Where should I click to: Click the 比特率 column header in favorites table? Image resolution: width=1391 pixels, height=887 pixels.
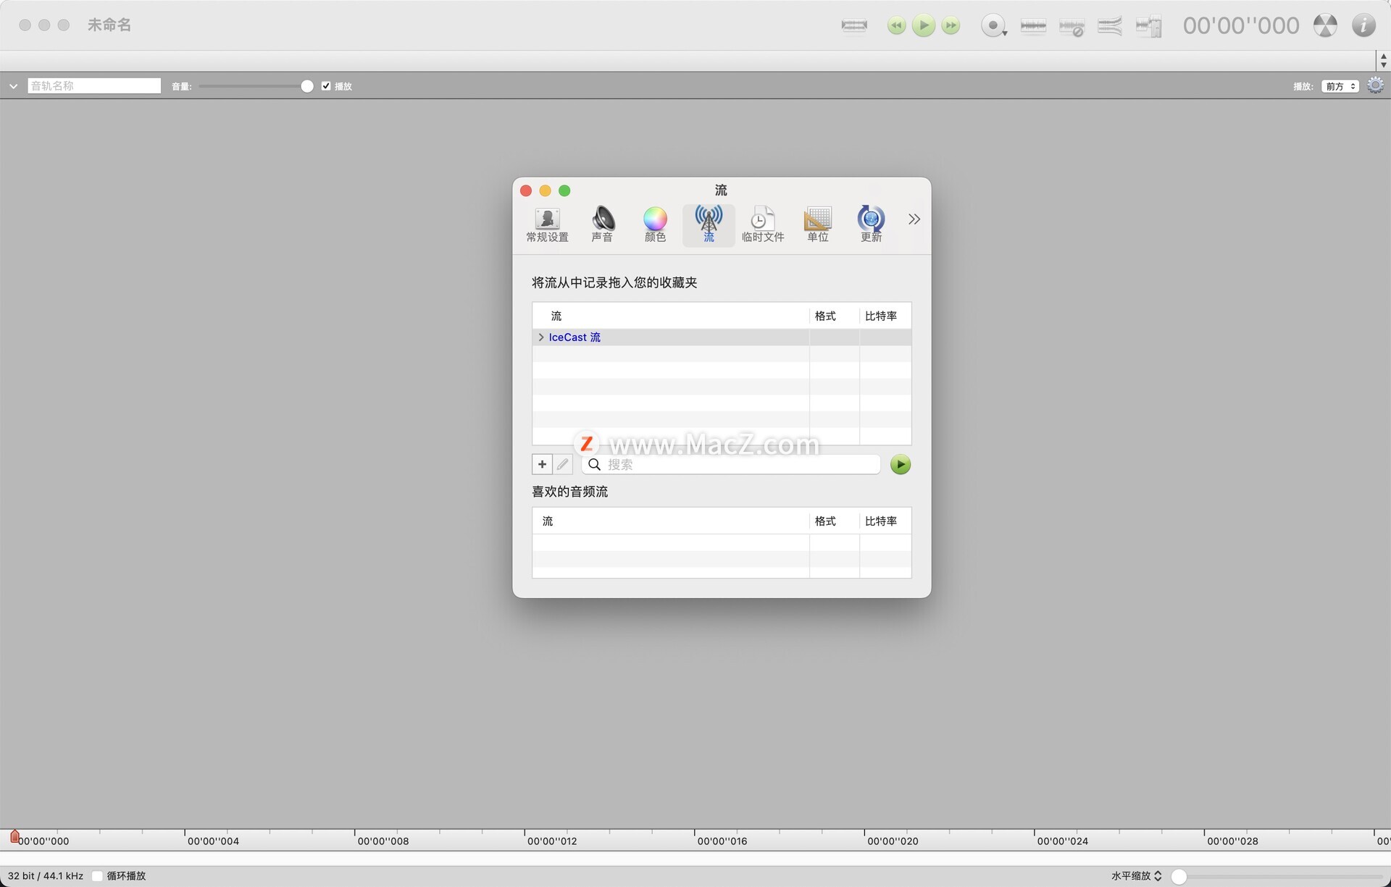click(885, 521)
